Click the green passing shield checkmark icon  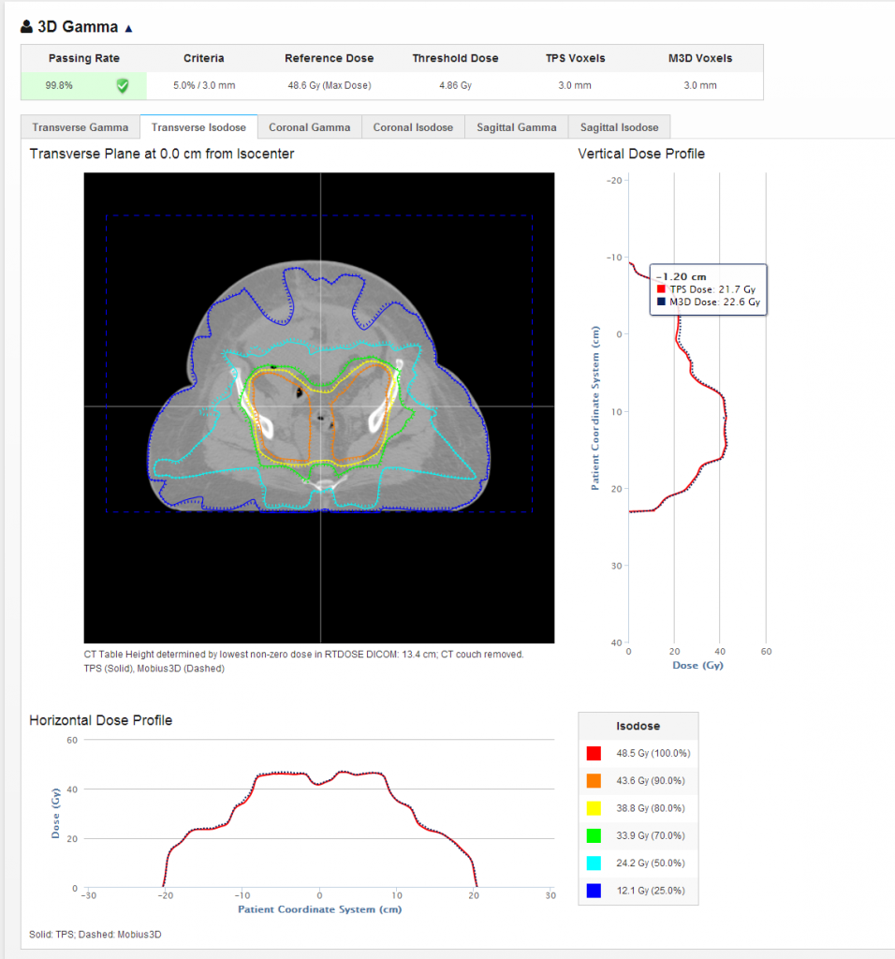(x=123, y=85)
